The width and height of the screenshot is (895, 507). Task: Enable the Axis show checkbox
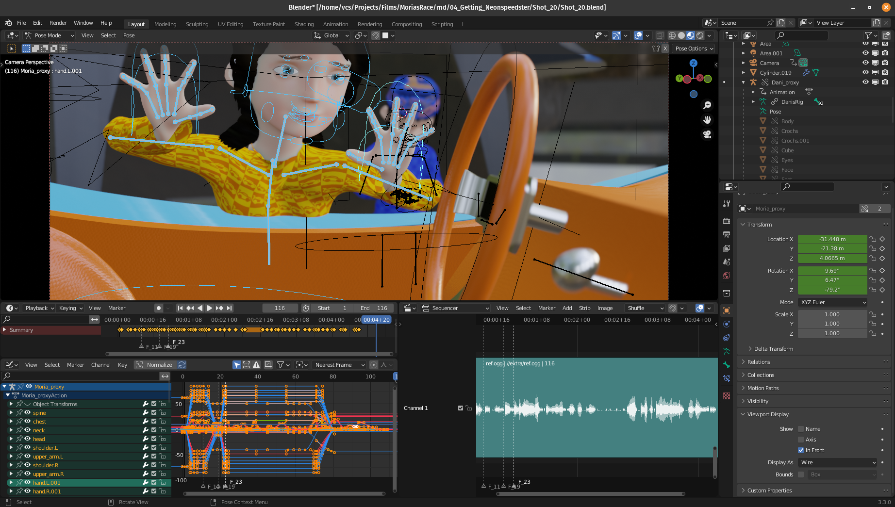click(801, 440)
